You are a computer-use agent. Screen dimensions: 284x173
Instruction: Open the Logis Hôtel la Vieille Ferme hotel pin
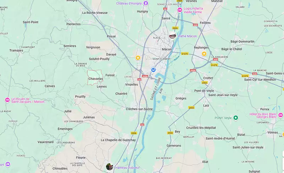pyautogui.click(x=180, y=10)
